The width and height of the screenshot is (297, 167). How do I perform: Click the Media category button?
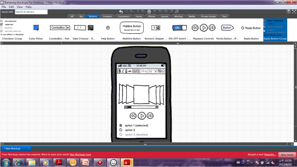(x=192, y=16)
